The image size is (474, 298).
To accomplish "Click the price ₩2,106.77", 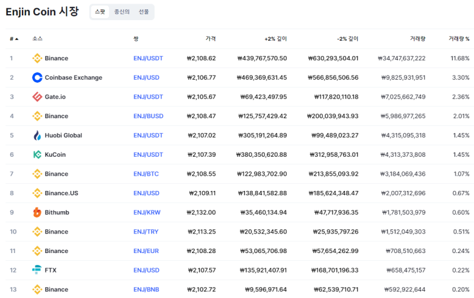I will tap(201, 77).
